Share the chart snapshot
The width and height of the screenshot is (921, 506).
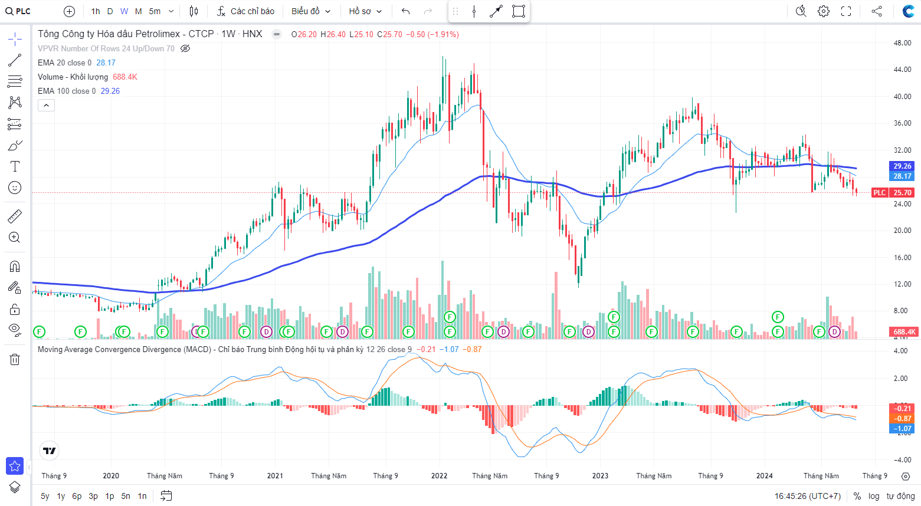pos(877,11)
